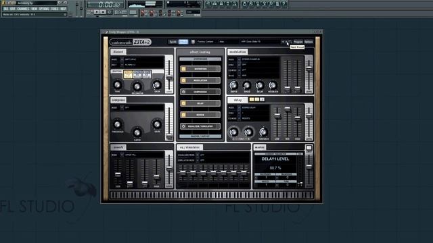The width and height of the screenshot is (433, 243).
Task: Click the Stop button in FL Studio transport
Action: (x=103, y=12)
